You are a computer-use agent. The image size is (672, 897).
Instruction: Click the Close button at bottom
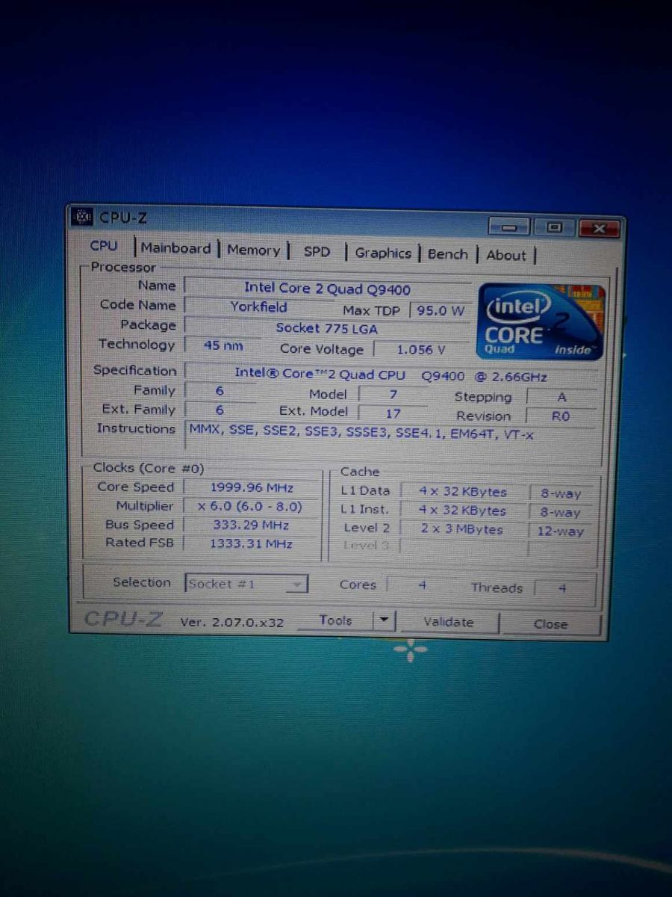[x=550, y=624]
